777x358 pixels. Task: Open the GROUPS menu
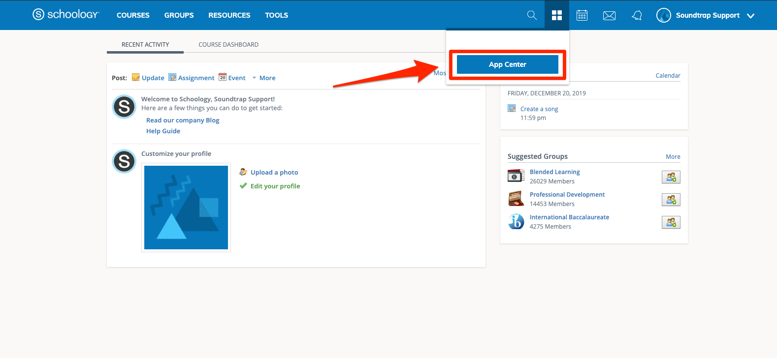(179, 15)
